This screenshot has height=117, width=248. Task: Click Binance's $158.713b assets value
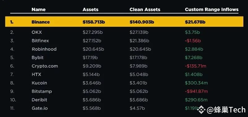tap(94, 22)
